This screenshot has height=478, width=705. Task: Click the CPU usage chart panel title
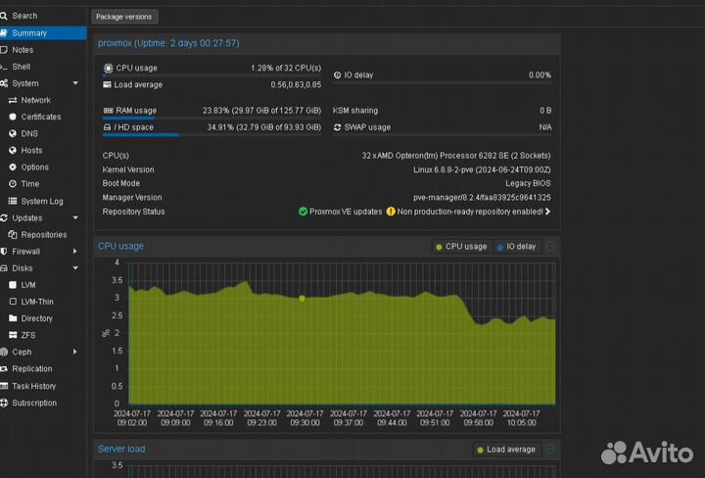[x=121, y=246]
